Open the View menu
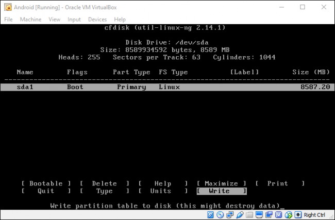This screenshot has height=220, width=335. pyautogui.click(x=54, y=19)
